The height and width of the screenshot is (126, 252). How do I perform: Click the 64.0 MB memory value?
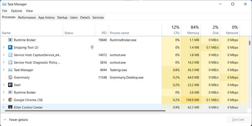[x=194, y=78]
